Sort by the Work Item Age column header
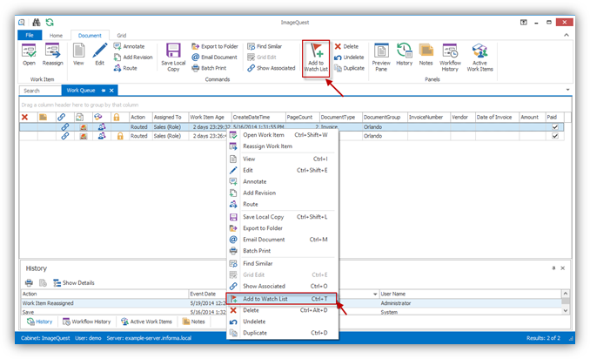Image resolution: width=590 pixels, height=359 pixels. tap(210, 117)
